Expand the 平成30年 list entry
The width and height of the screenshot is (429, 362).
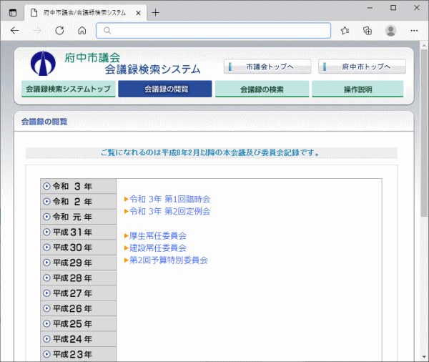(78, 248)
